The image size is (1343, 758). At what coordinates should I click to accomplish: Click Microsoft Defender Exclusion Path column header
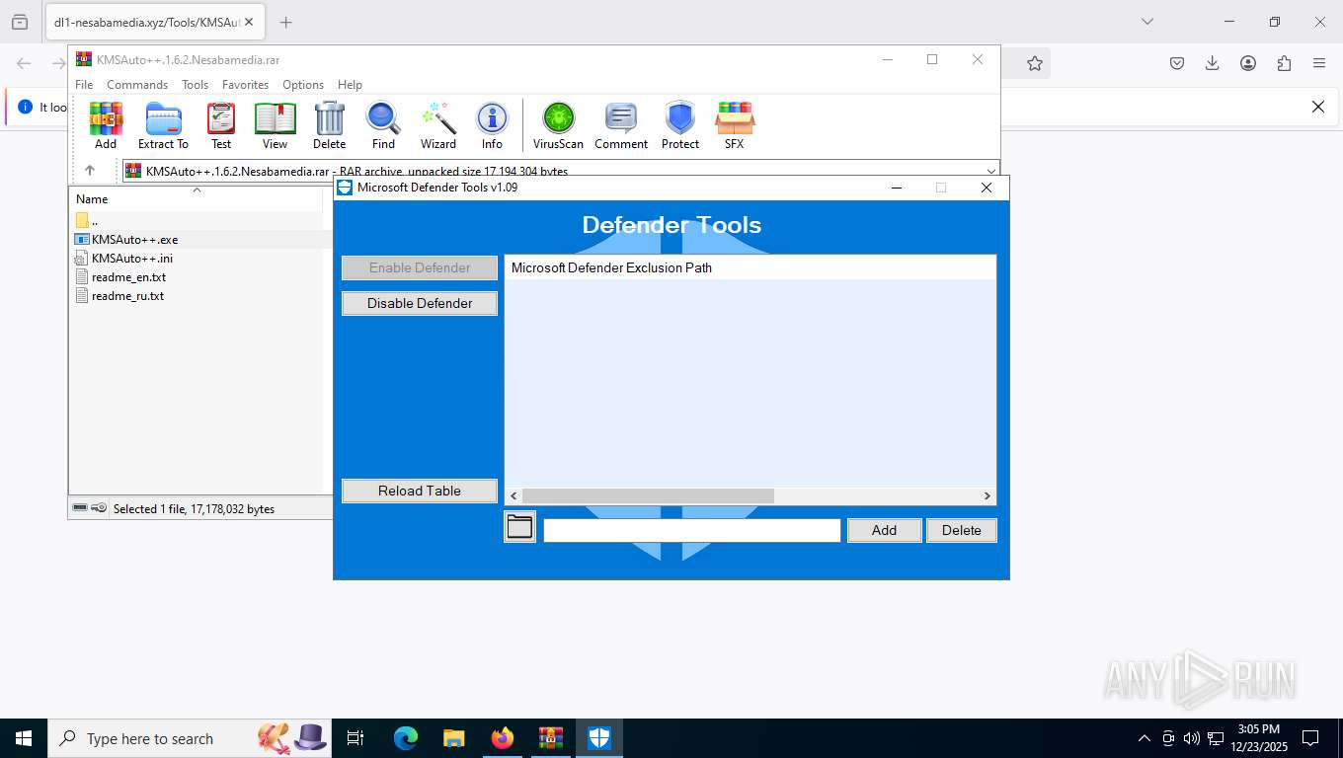(750, 267)
